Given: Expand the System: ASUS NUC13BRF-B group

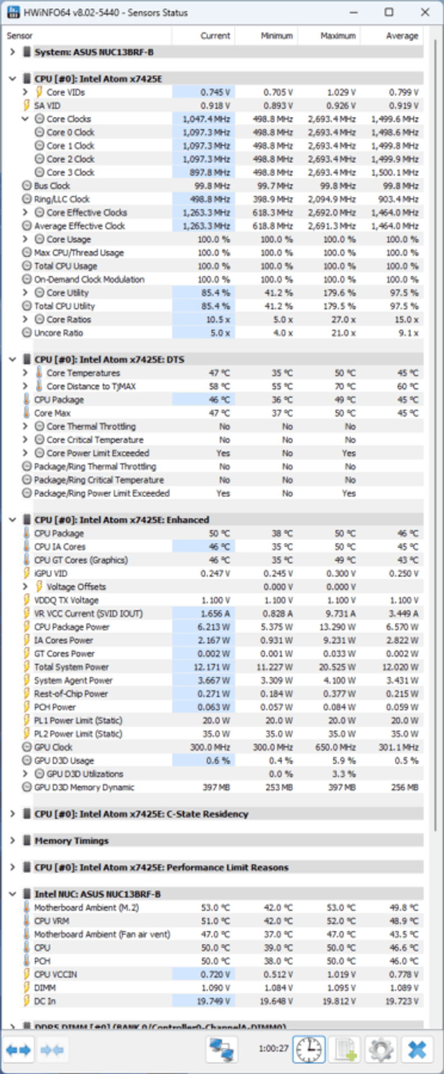Looking at the screenshot, I should (12, 52).
